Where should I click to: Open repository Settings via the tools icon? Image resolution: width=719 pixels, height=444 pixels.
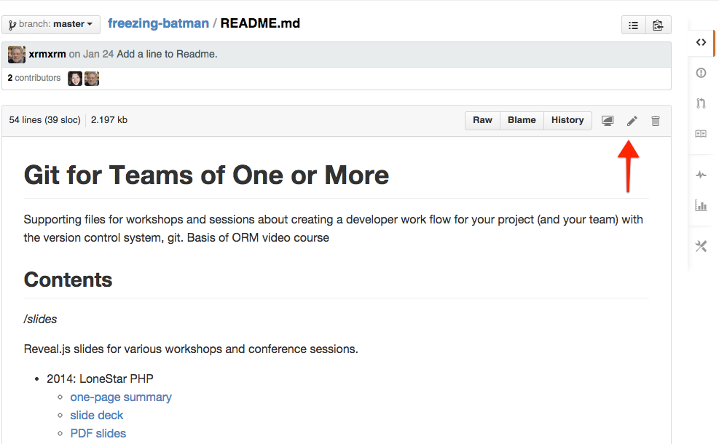click(701, 246)
